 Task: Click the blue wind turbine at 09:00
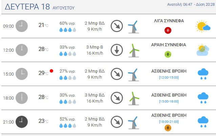[133, 27]
